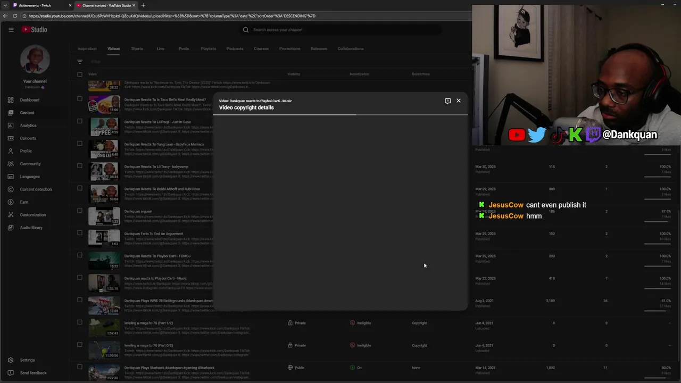Open the Playboi Carti - FOMDJ title
681x383 pixels.
(157, 256)
